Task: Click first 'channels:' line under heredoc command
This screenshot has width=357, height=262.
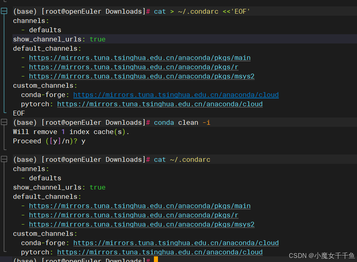Action: 31,21
